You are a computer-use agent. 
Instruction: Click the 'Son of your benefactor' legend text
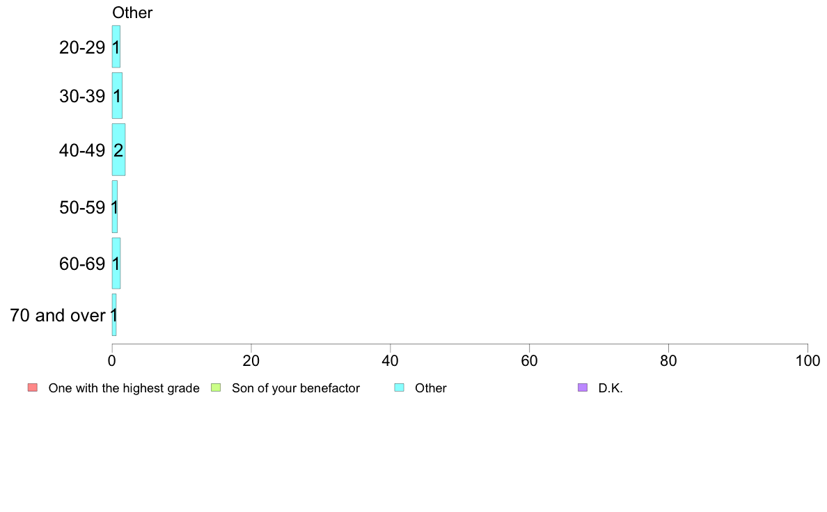click(x=296, y=388)
